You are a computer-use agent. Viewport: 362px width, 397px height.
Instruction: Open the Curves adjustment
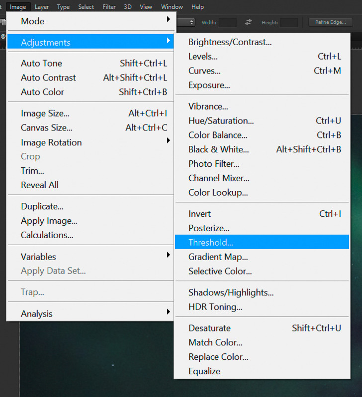(204, 71)
